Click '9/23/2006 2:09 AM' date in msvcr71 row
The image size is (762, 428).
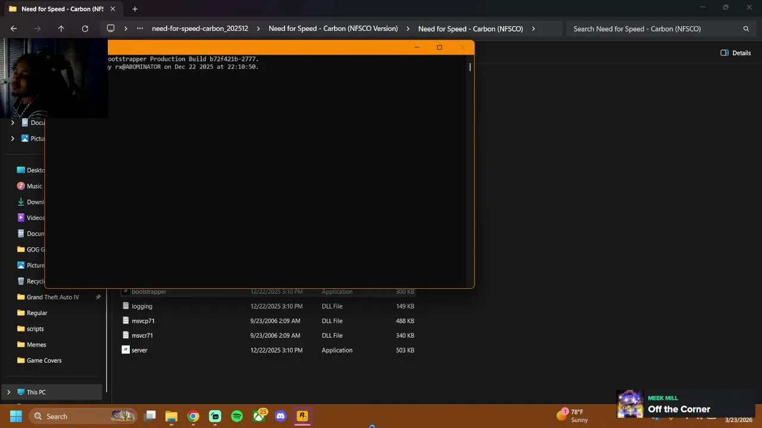click(x=275, y=335)
